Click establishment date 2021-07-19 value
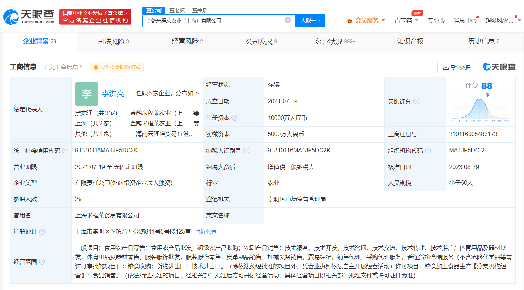 click(x=283, y=101)
